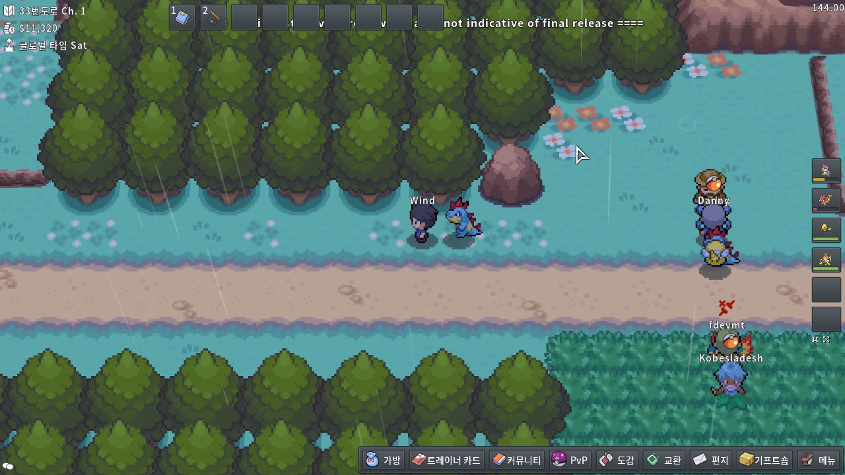This screenshot has width=845, height=475.
Task: Open the 도감 Pokédex
Action: tap(617, 460)
